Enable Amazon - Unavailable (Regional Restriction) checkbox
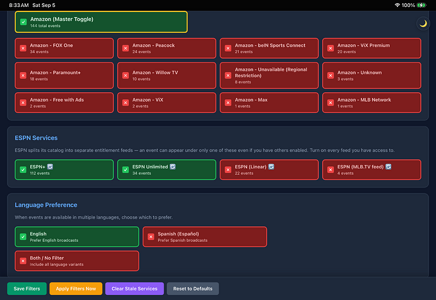This screenshot has width=436, height=300. pyautogui.click(x=228, y=75)
